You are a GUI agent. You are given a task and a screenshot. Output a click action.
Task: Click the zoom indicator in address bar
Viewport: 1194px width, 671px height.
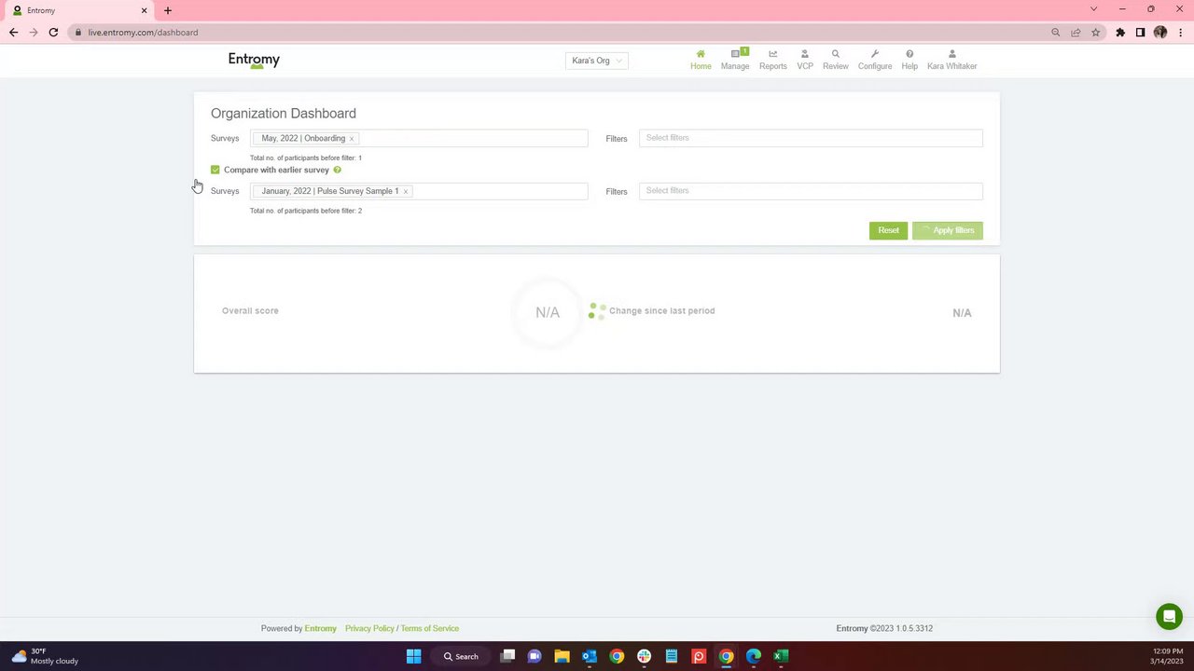[1056, 32]
